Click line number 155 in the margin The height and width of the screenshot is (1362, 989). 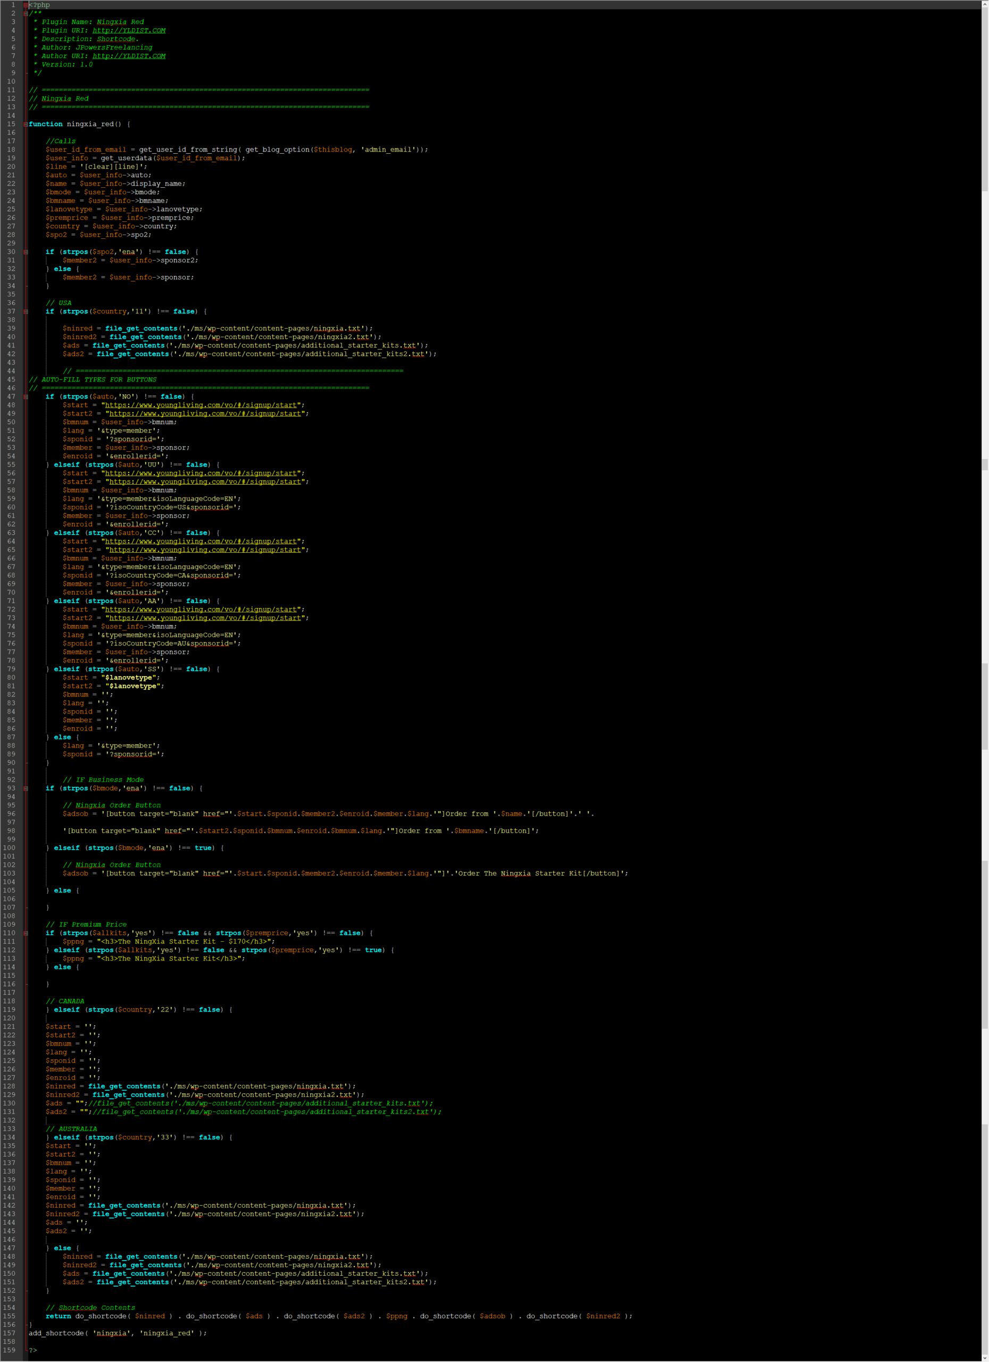coord(9,1316)
